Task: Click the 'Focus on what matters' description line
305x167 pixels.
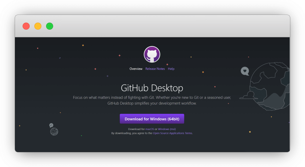Action: [x=152, y=97]
